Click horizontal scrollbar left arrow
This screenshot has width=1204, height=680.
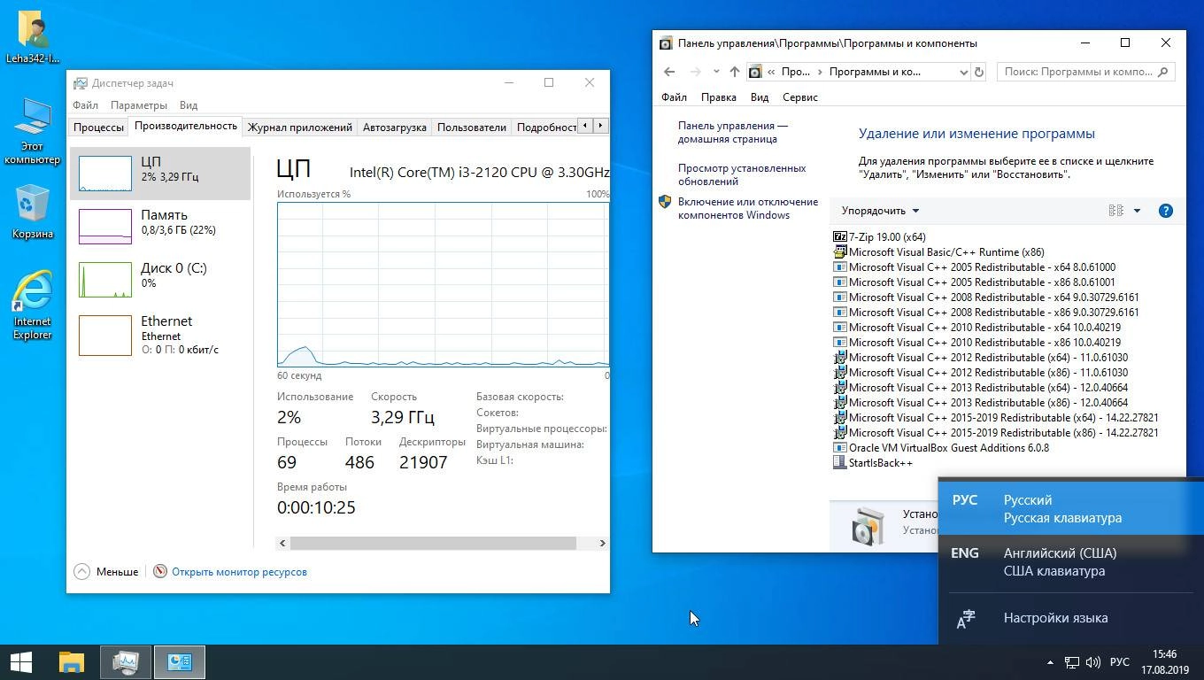click(x=283, y=543)
